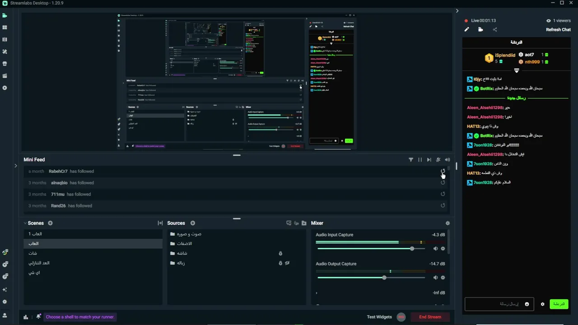Click the camera icon under the Live timer
Screen dimensions: 578x325
pos(480,30)
